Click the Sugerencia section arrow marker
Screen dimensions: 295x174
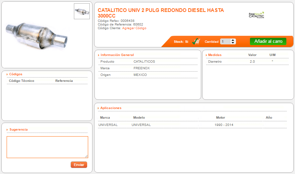[x=7, y=130]
